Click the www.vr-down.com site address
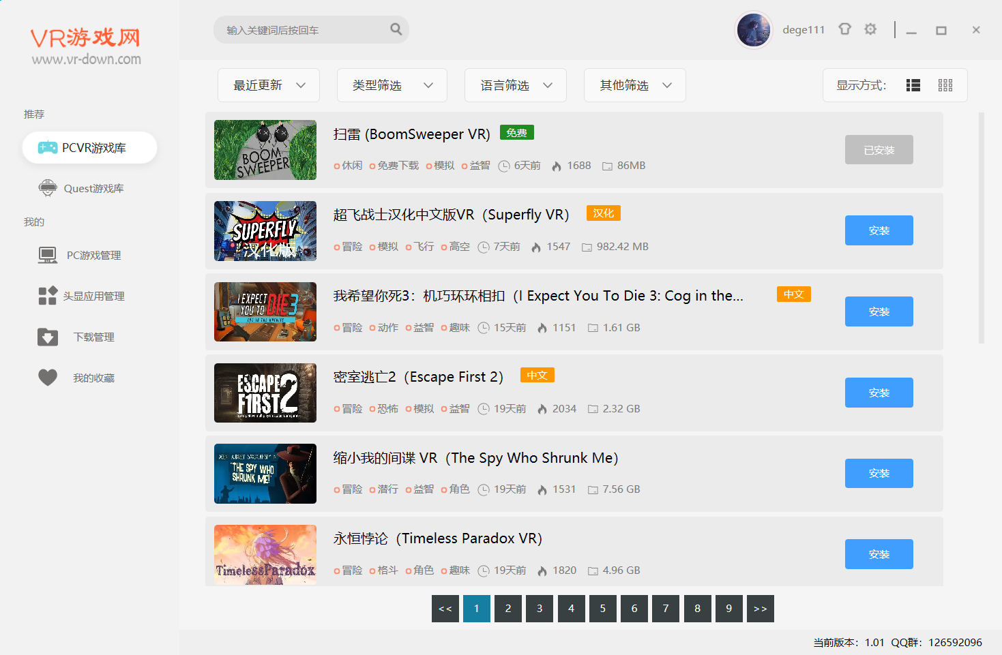 (87, 59)
